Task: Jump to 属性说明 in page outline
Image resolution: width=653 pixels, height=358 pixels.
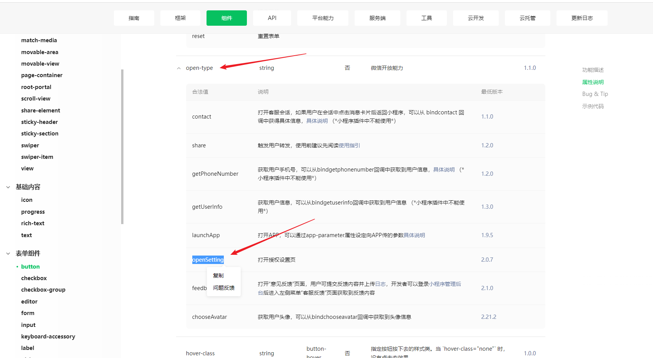Action: pos(593,82)
